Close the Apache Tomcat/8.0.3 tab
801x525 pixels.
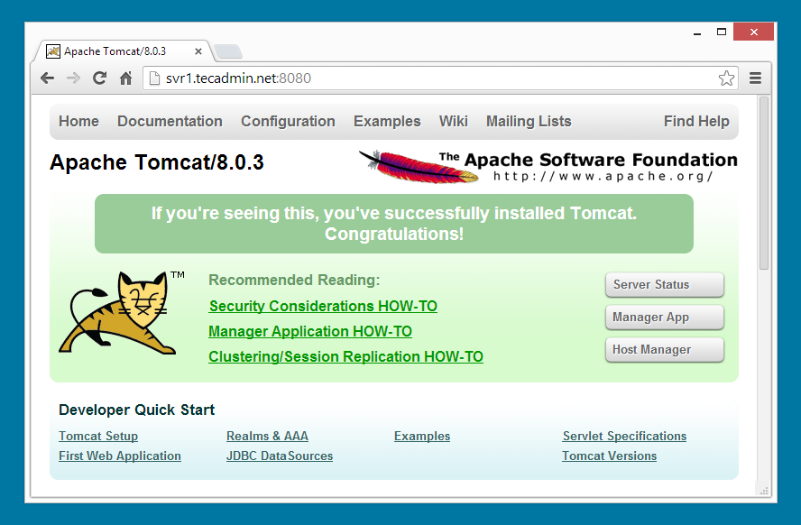click(x=198, y=51)
